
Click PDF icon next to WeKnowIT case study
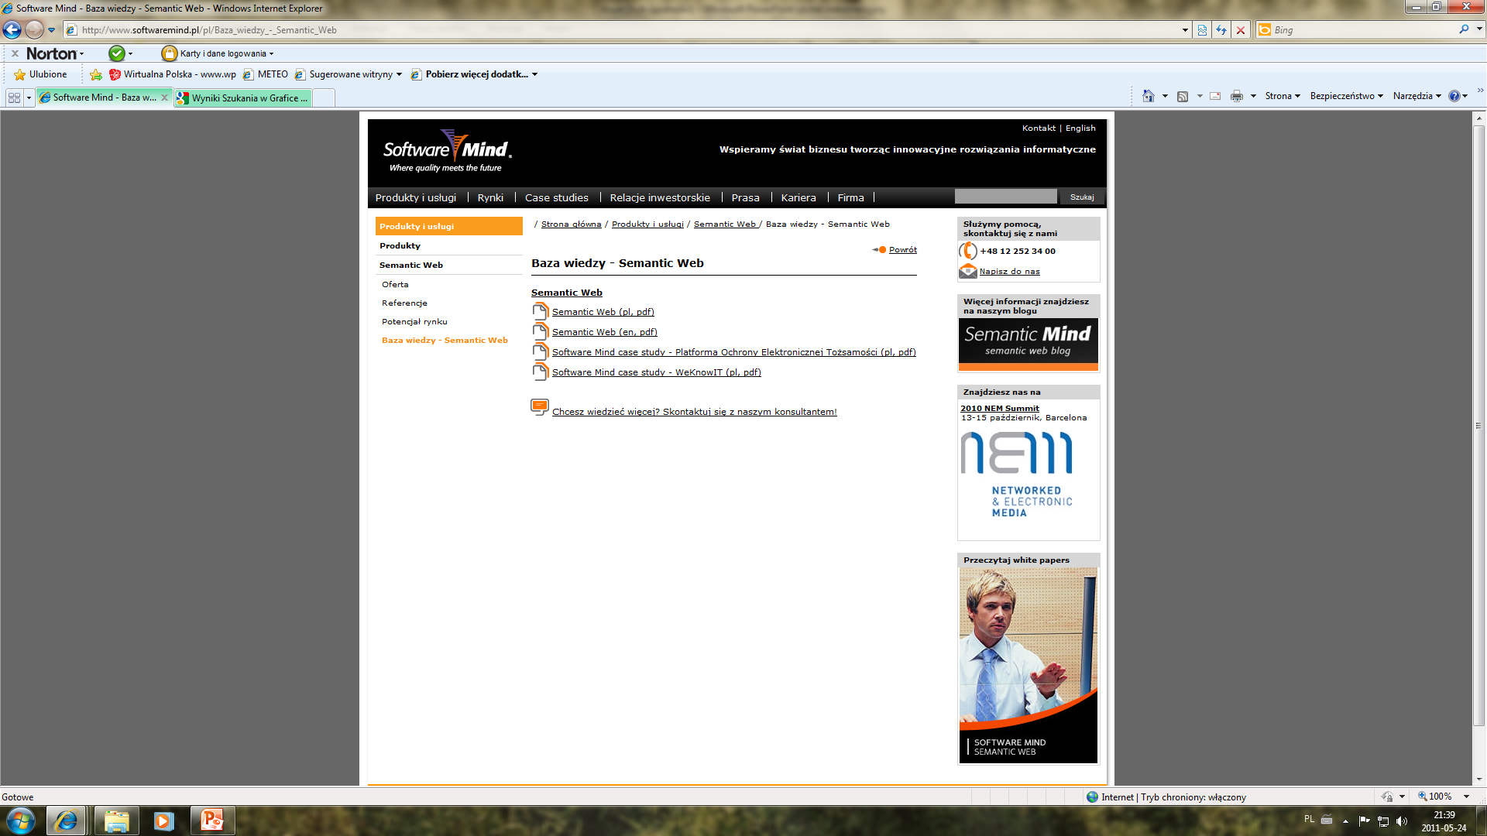pos(540,371)
